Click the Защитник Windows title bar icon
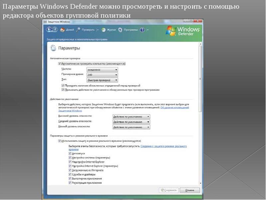The image size is (266, 200). pyautogui.click(x=45, y=22)
